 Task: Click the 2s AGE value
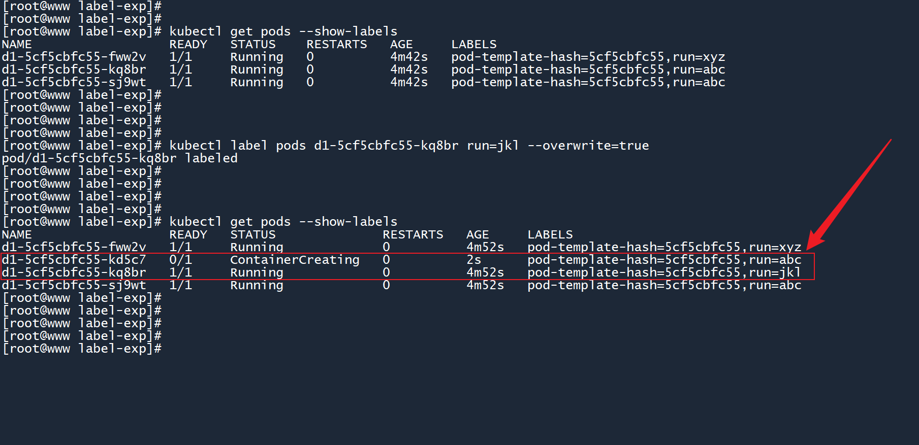[473, 260]
